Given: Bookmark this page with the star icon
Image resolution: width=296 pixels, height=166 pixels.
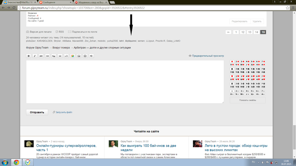Looking at the screenshot, I should (287, 8).
